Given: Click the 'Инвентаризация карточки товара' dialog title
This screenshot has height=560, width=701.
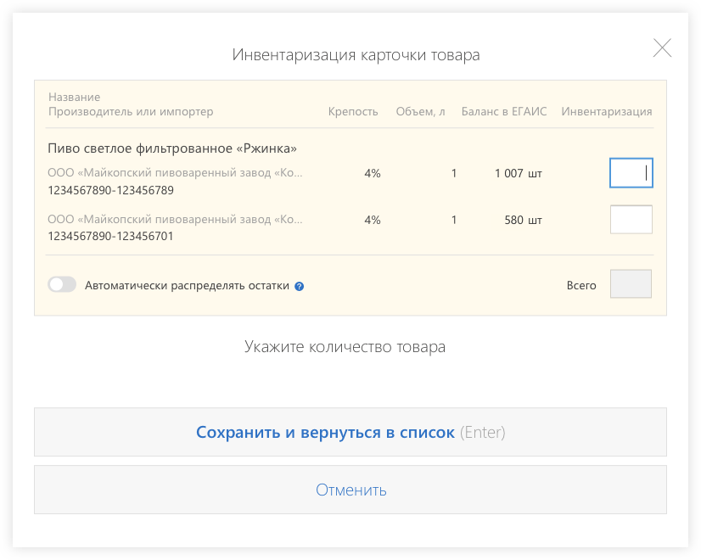Looking at the screenshot, I should [356, 55].
